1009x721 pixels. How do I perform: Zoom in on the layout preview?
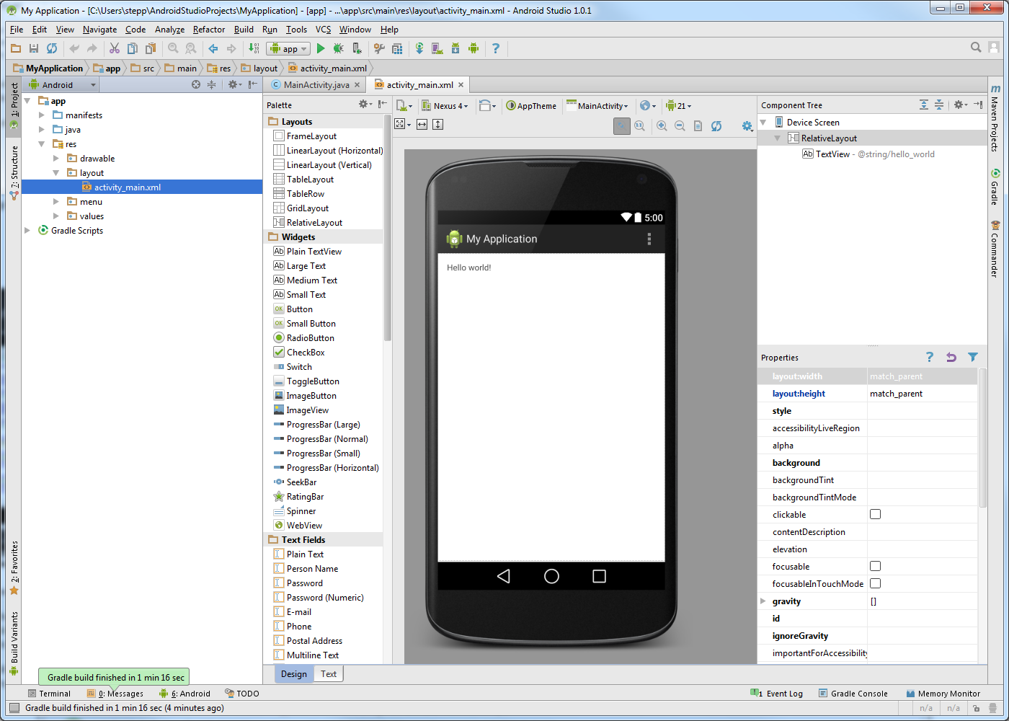tap(661, 125)
